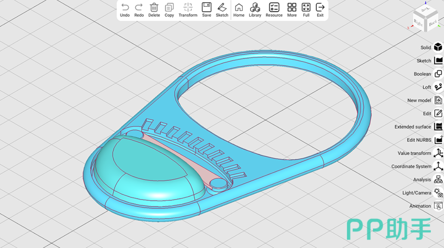The width and height of the screenshot is (444, 248).
Task: Click the view orientation cube
Action: [x=426, y=20]
